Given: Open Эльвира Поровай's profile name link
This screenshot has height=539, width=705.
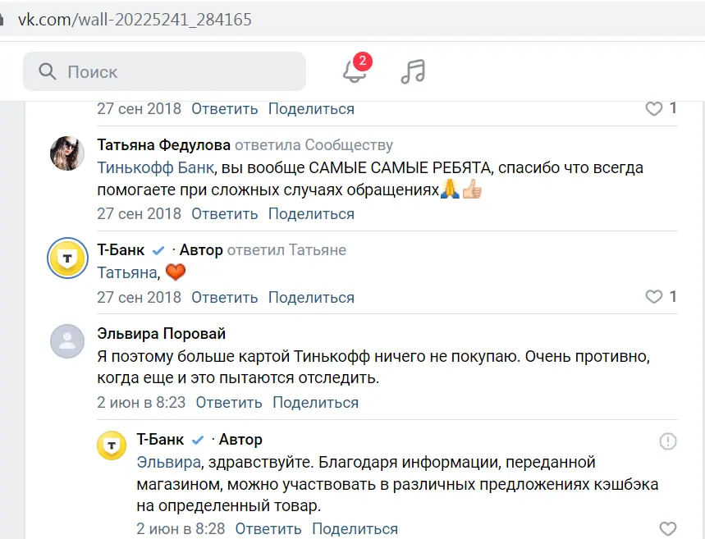Looking at the screenshot, I should point(162,334).
